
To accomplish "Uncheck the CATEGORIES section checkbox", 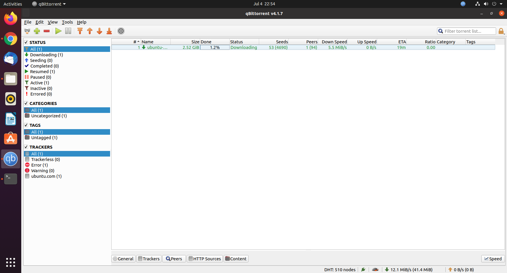I will (x=26, y=103).
